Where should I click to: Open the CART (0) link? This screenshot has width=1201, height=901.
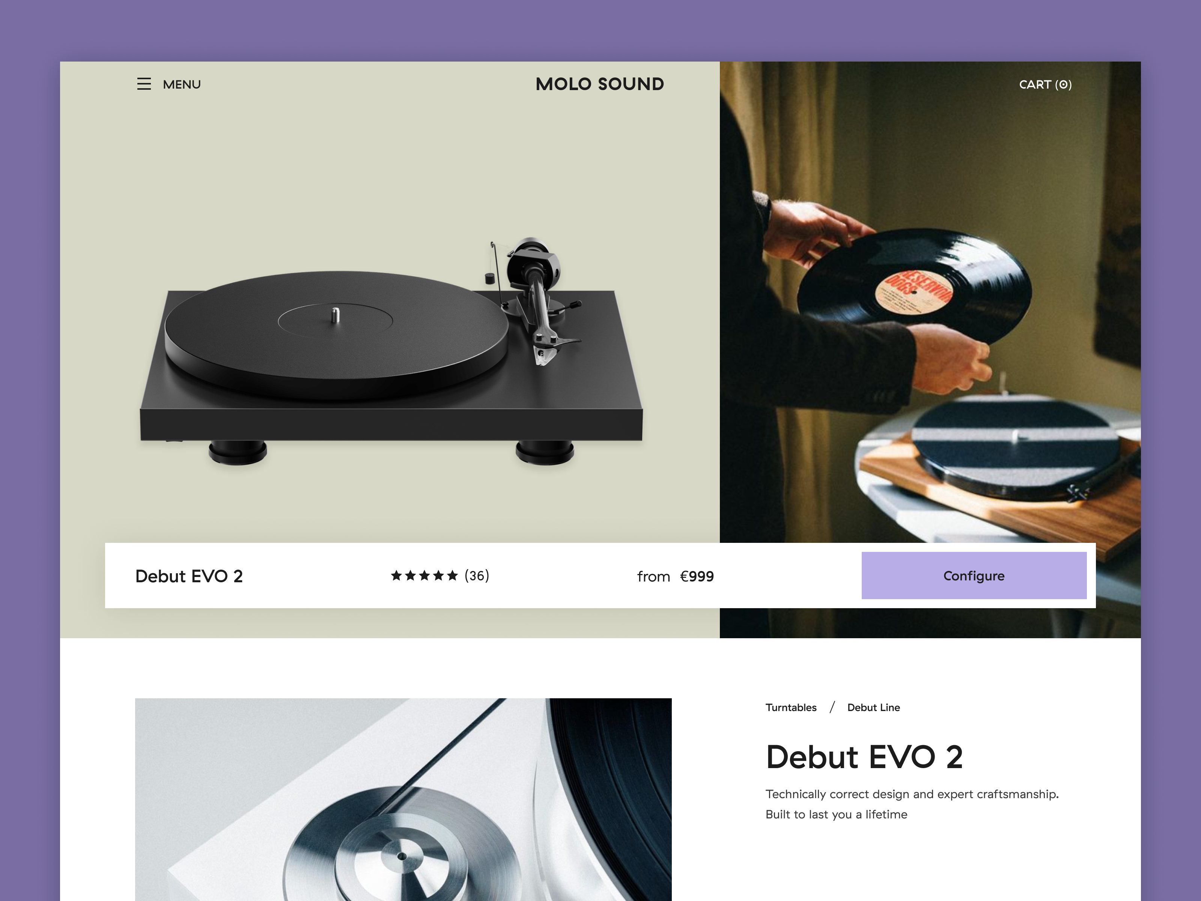click(1045, 85)
